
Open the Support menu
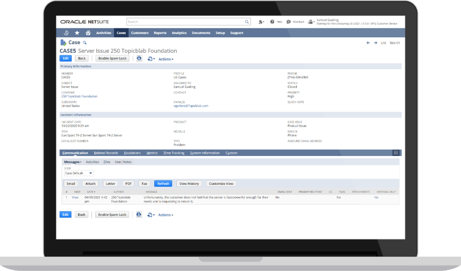pos(237,33)
